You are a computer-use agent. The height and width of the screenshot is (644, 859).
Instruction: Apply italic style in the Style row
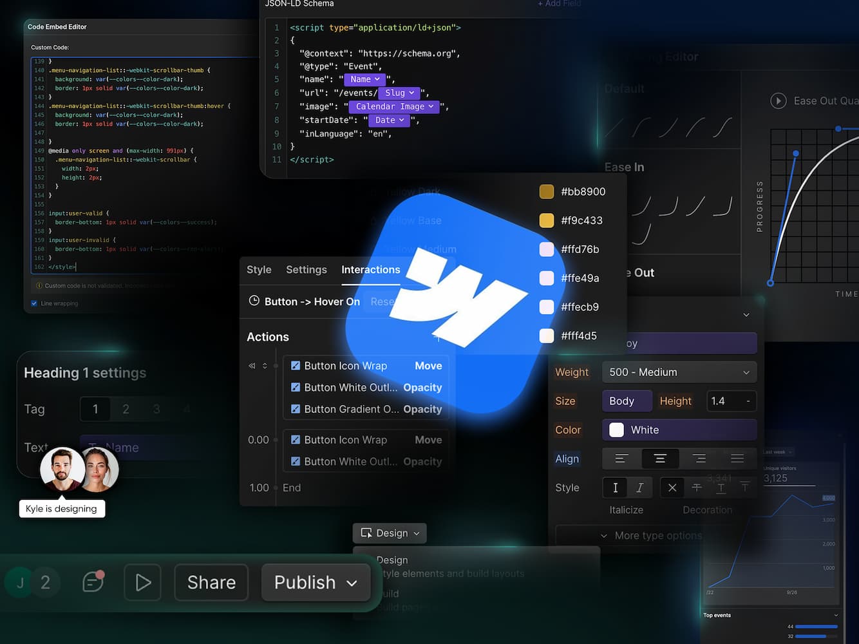[639, 488]
